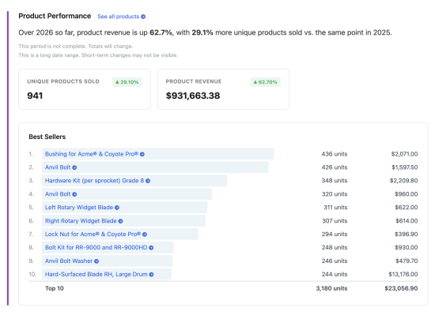Image resolution: width=435 pixels, height=319 pixels.
Task: Select the $614.00 revenue value
Action: [x=407, y=221]
